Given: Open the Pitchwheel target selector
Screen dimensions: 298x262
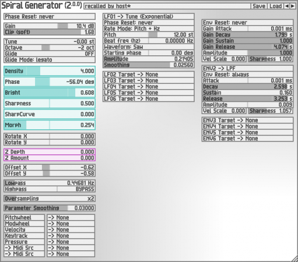Looking at the screenshot, I should (71, 217).
